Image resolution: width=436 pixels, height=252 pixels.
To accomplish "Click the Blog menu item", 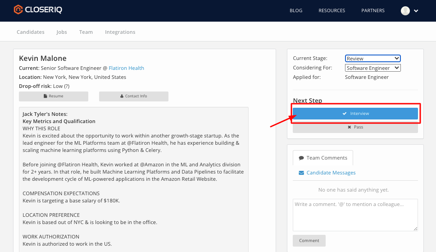I will (x=296, y=11).
